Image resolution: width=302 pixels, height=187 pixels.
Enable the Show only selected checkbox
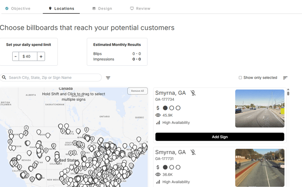point(240,78)
